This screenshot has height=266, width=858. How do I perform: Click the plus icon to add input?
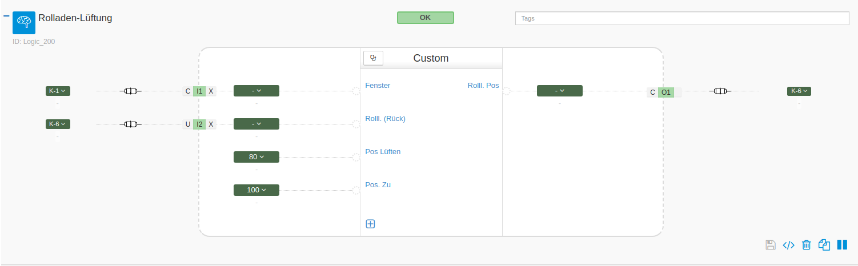(x=370, y=224)
